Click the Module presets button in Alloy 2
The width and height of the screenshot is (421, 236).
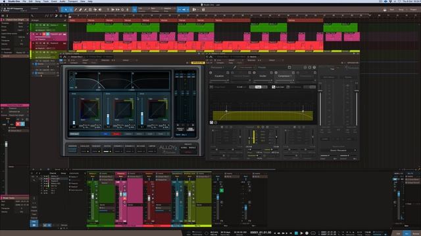(192, 147)
